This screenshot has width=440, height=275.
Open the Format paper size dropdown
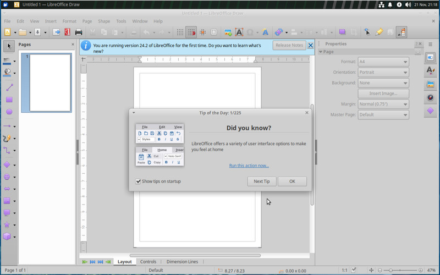point(383,62)
